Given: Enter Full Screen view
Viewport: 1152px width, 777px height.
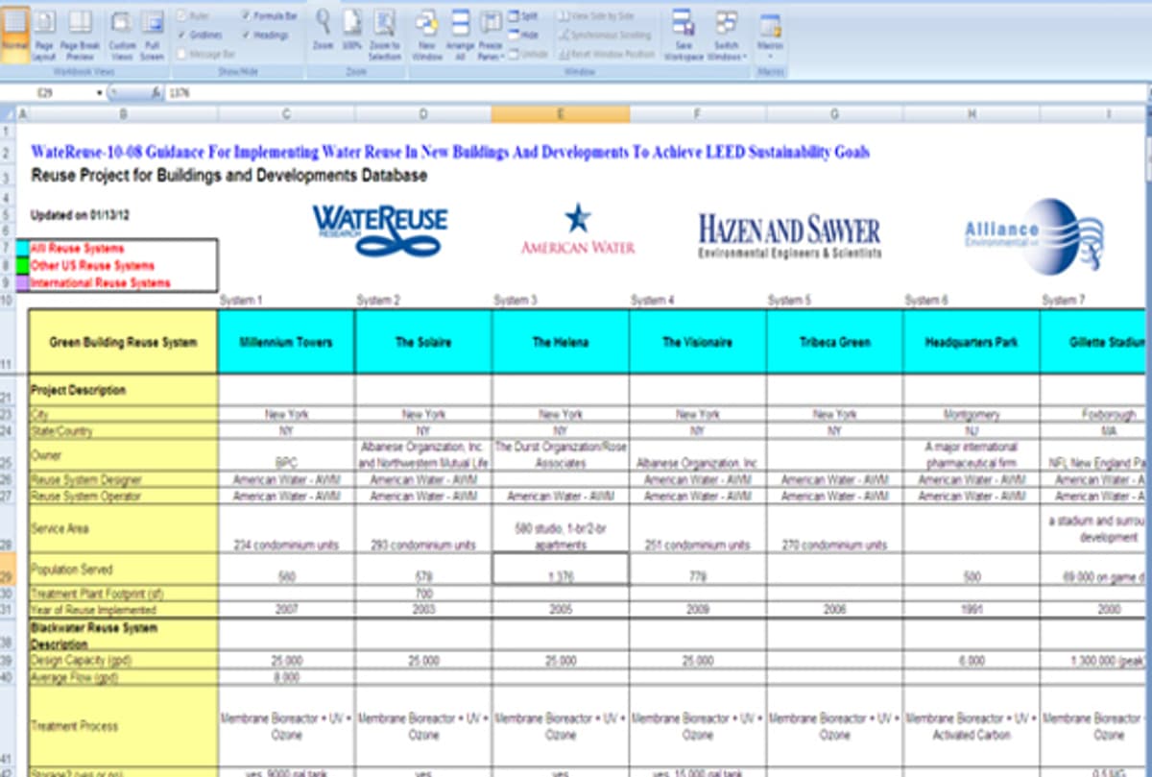Looking at the screenshot, I should [152, 35].
